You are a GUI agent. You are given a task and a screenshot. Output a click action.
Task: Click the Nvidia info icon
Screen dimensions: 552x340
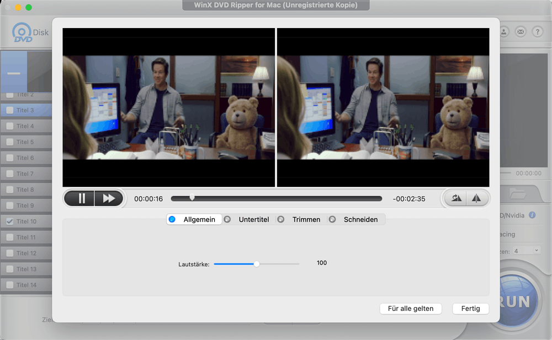[532, 215]
